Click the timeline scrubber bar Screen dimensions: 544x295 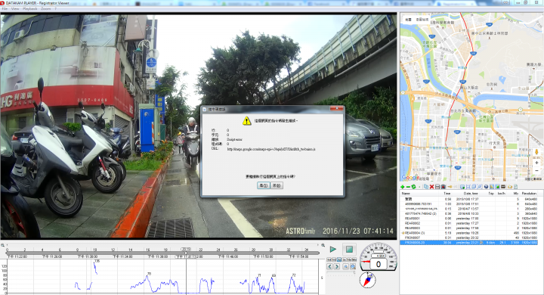click(x=162, y=253)
